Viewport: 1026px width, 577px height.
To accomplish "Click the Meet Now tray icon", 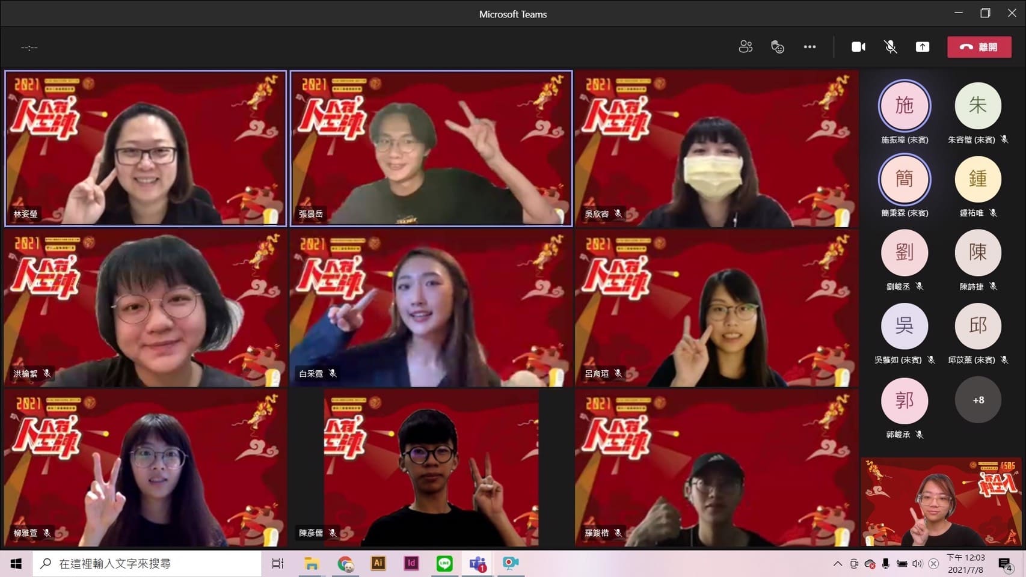I will coord(854,564).
